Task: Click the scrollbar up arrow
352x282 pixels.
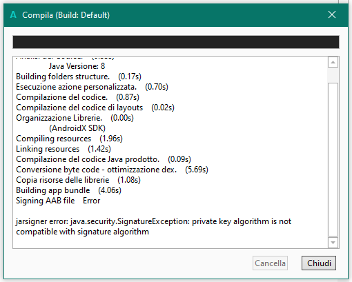Action: [333, 62]
